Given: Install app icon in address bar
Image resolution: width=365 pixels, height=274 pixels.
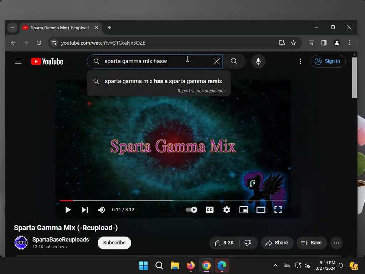Looking at the screenshot, I should (282, 43).
